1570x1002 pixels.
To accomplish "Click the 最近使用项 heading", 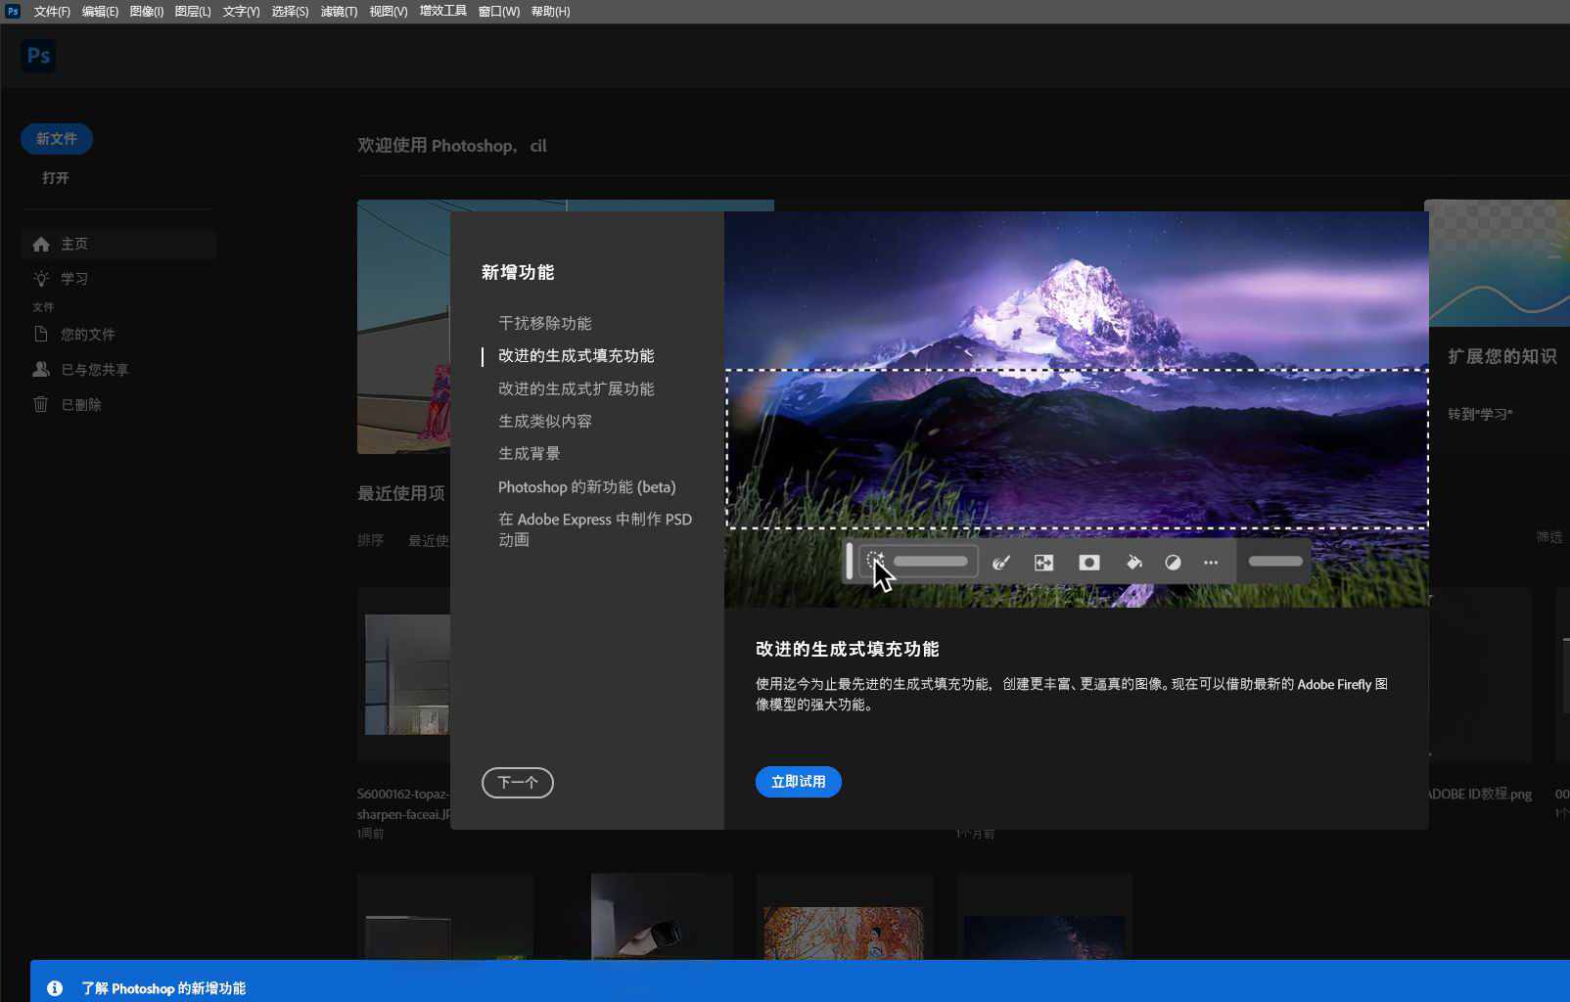I will point(401,493).
